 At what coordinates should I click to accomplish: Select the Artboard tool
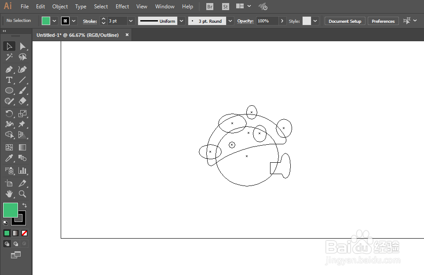coord(9,183)
